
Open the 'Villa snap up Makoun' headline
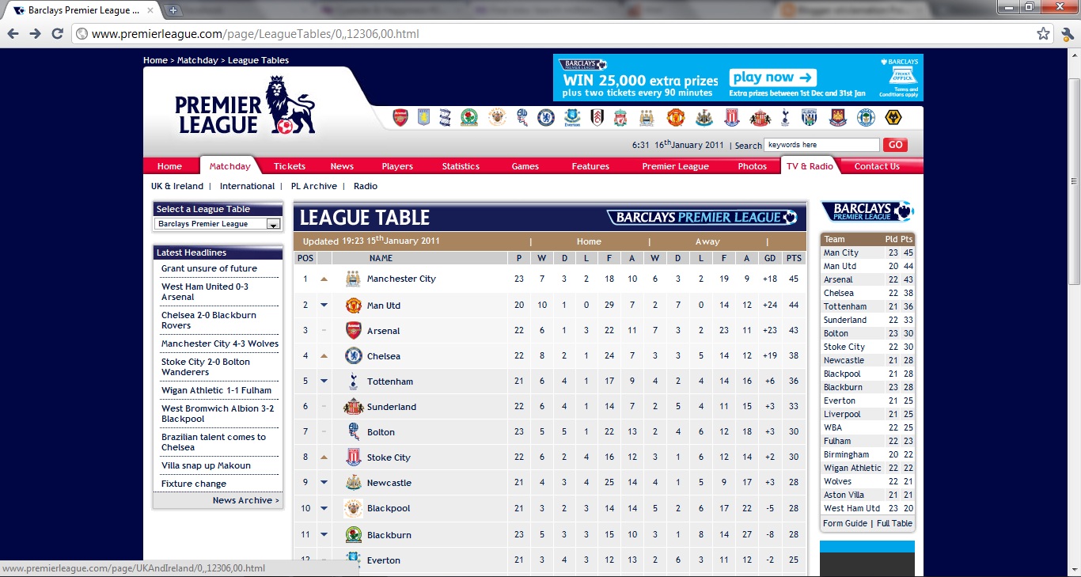click(x=206, y=465)
